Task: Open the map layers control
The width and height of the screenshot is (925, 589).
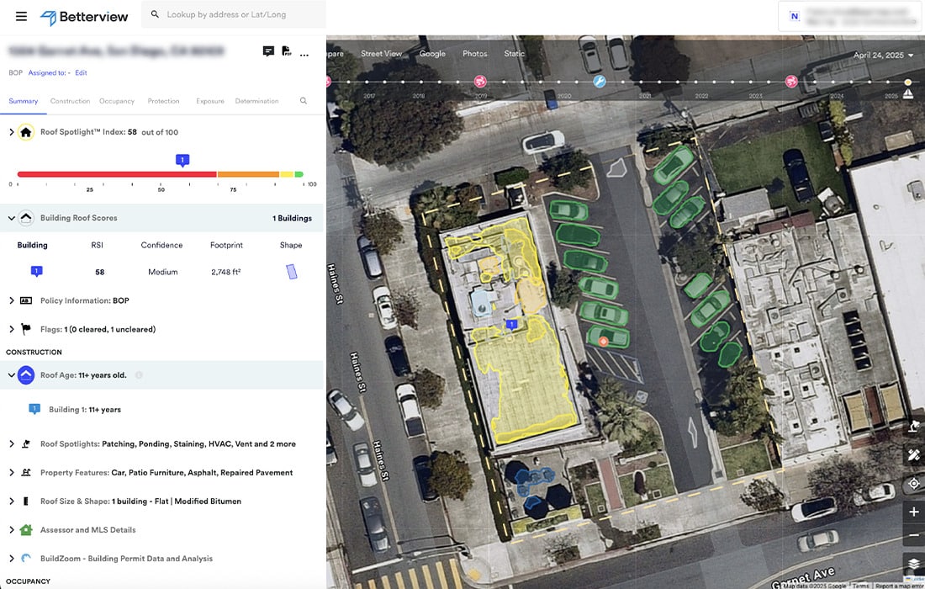Action: pyautogui.click(x=913, y=564)
